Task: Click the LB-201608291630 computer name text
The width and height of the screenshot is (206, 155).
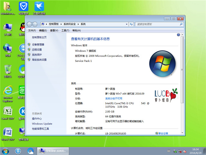Action: [x=116, y=133]
